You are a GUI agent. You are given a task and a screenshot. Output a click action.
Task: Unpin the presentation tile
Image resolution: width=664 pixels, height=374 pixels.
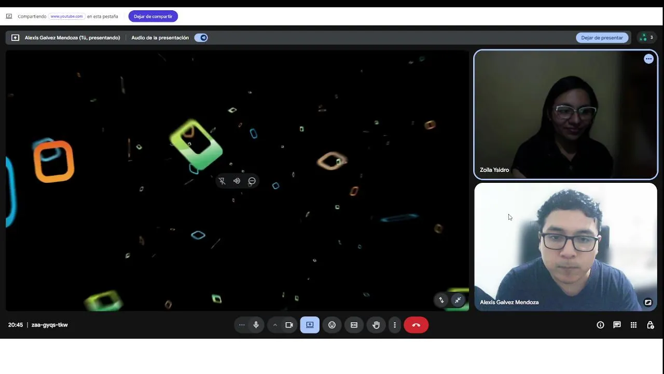[222, 181]
